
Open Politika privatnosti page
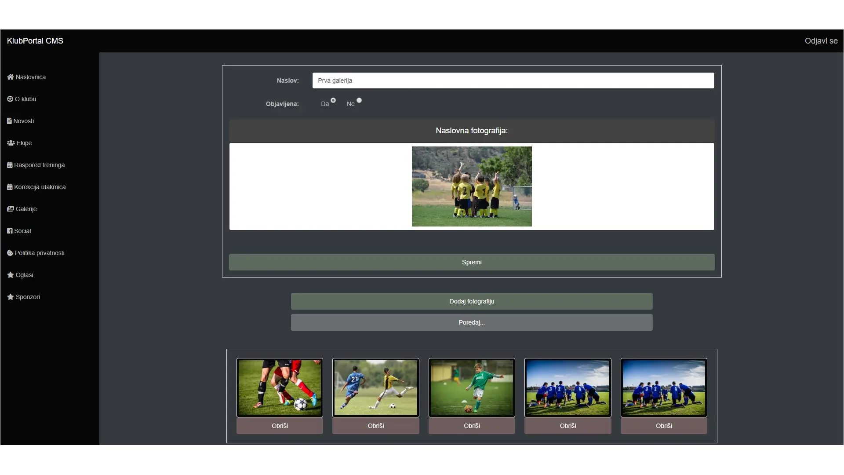(36, 253)
